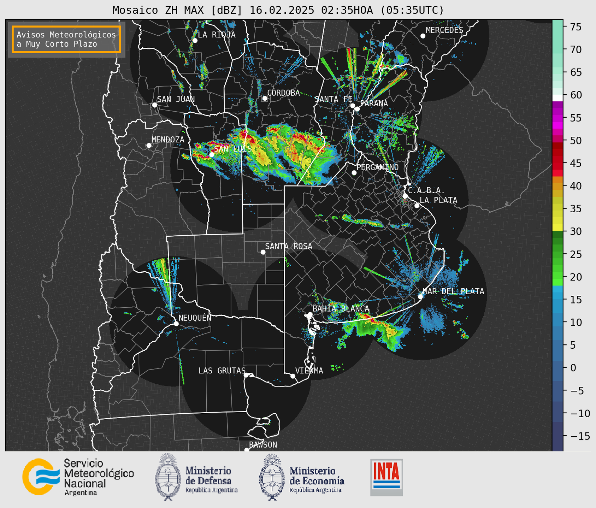Click the Servicio Meteorológico Nacional text

tap(99, 477)
